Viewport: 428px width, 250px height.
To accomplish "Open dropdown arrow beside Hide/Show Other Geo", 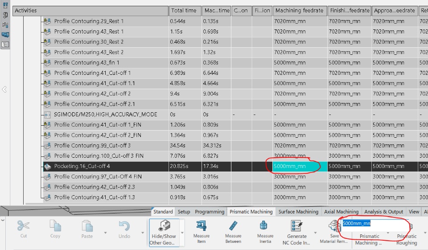I will tap(182, 233).
